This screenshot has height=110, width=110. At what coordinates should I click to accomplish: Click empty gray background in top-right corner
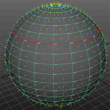[x=101, y=9]
